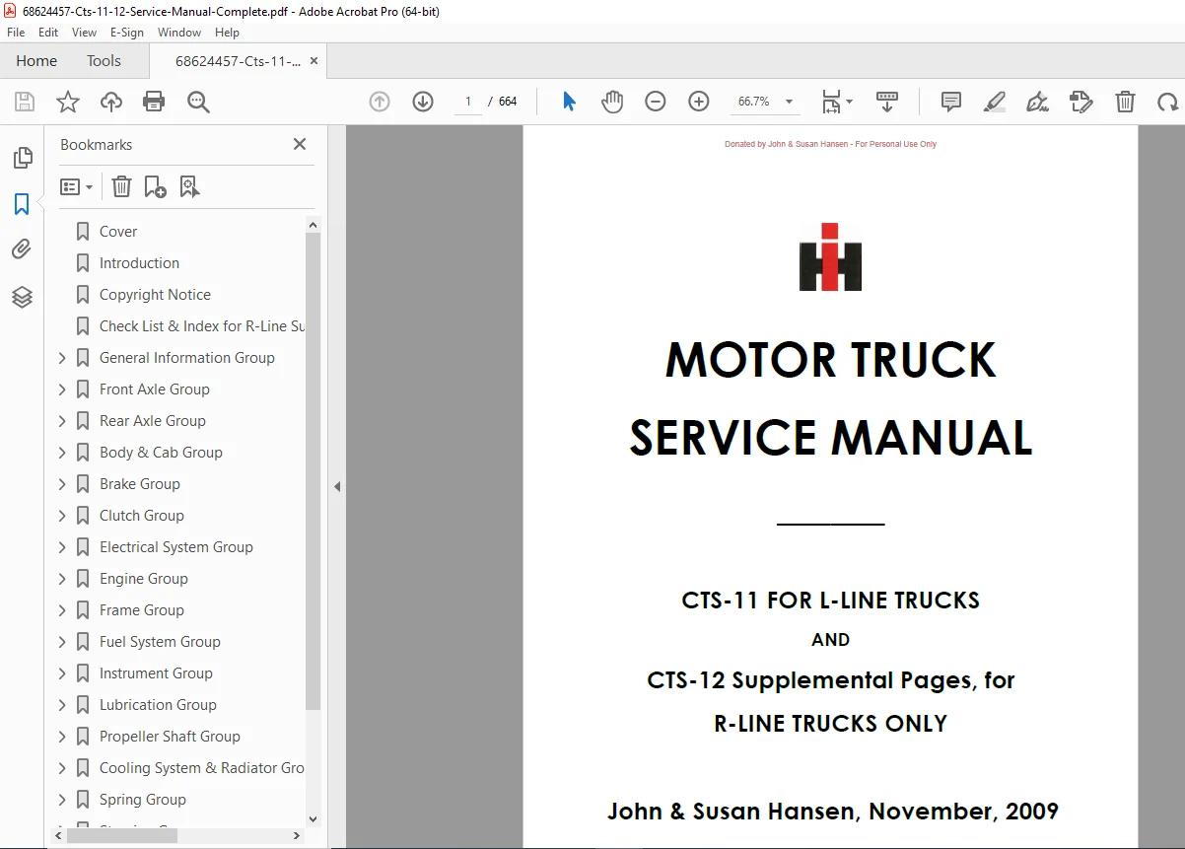Open the View menu
Viewport: 1185px width, 849px height.
pyautogui.click(x=85, y=33)
